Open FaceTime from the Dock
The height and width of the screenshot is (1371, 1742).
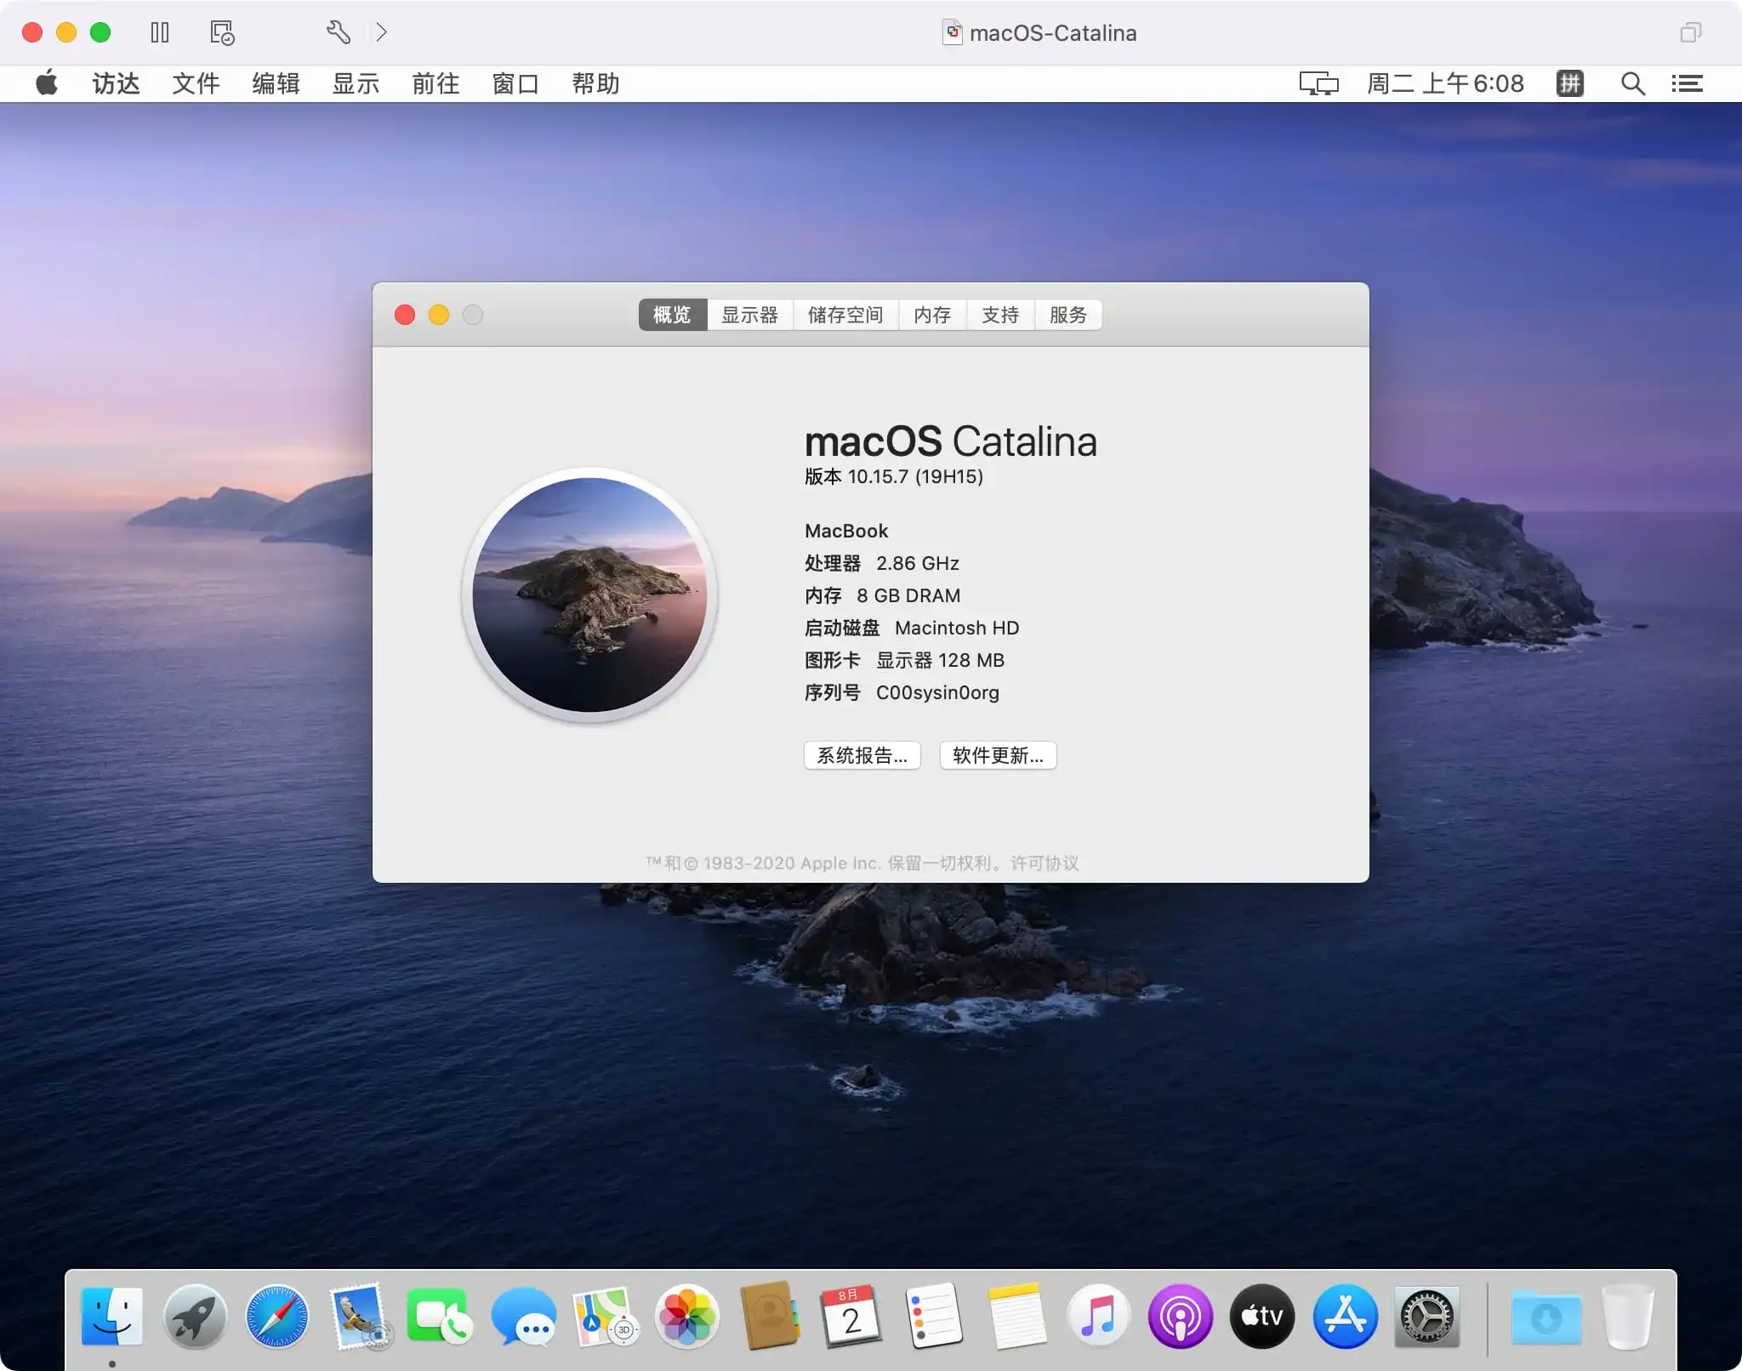(x=441, y=1317)
